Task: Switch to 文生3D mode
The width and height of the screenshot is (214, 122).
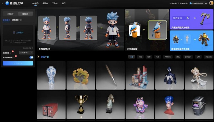Action: pyautogui.click(x=10, y=14)
